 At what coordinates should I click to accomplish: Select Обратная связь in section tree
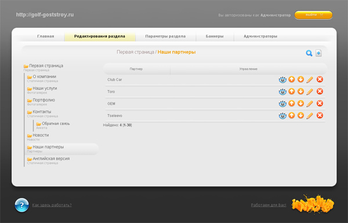coord(56,124)
